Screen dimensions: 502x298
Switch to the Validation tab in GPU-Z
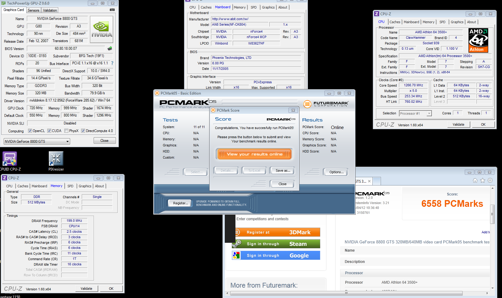[x=50, y=10]
